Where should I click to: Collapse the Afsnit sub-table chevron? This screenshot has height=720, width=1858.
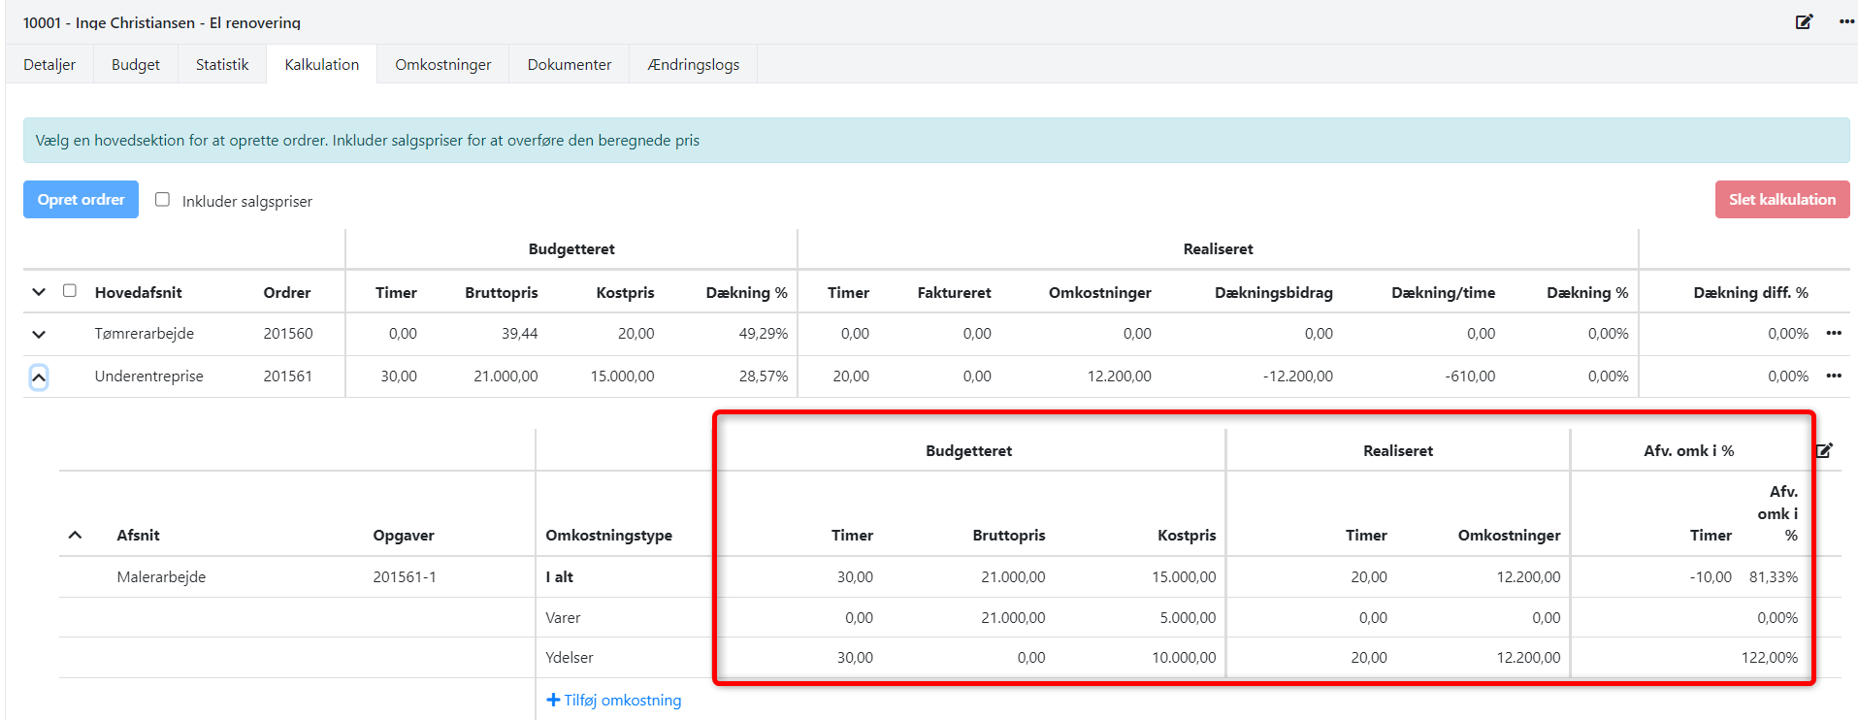pyautogui.click(x=75, y=535)
